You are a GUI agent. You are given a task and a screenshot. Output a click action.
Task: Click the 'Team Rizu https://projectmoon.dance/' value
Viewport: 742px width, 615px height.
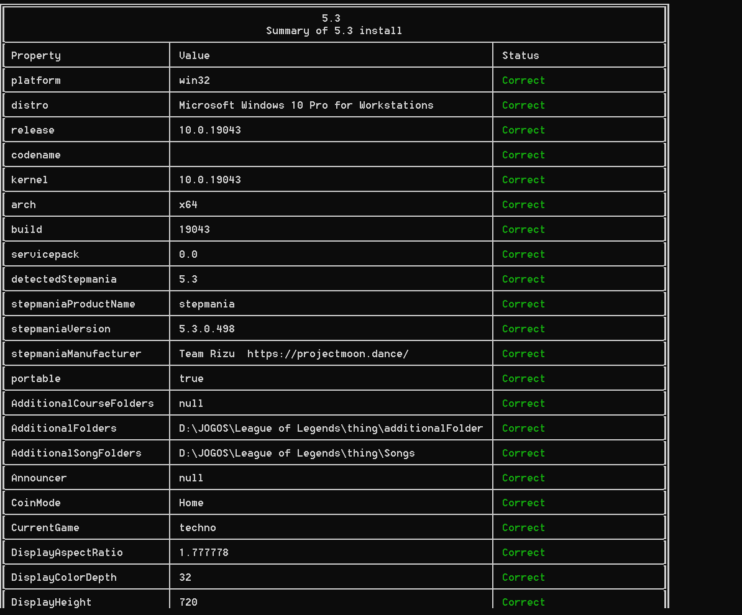tap(294, 354)
